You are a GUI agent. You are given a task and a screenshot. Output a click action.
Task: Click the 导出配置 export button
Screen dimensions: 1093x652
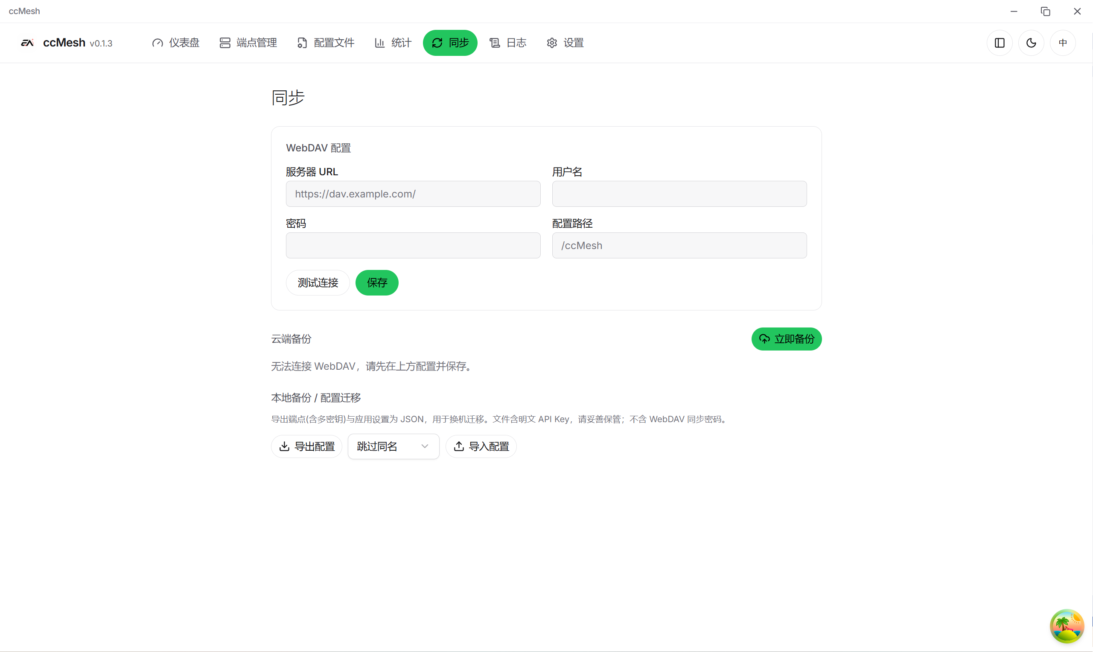pos(306,446)
